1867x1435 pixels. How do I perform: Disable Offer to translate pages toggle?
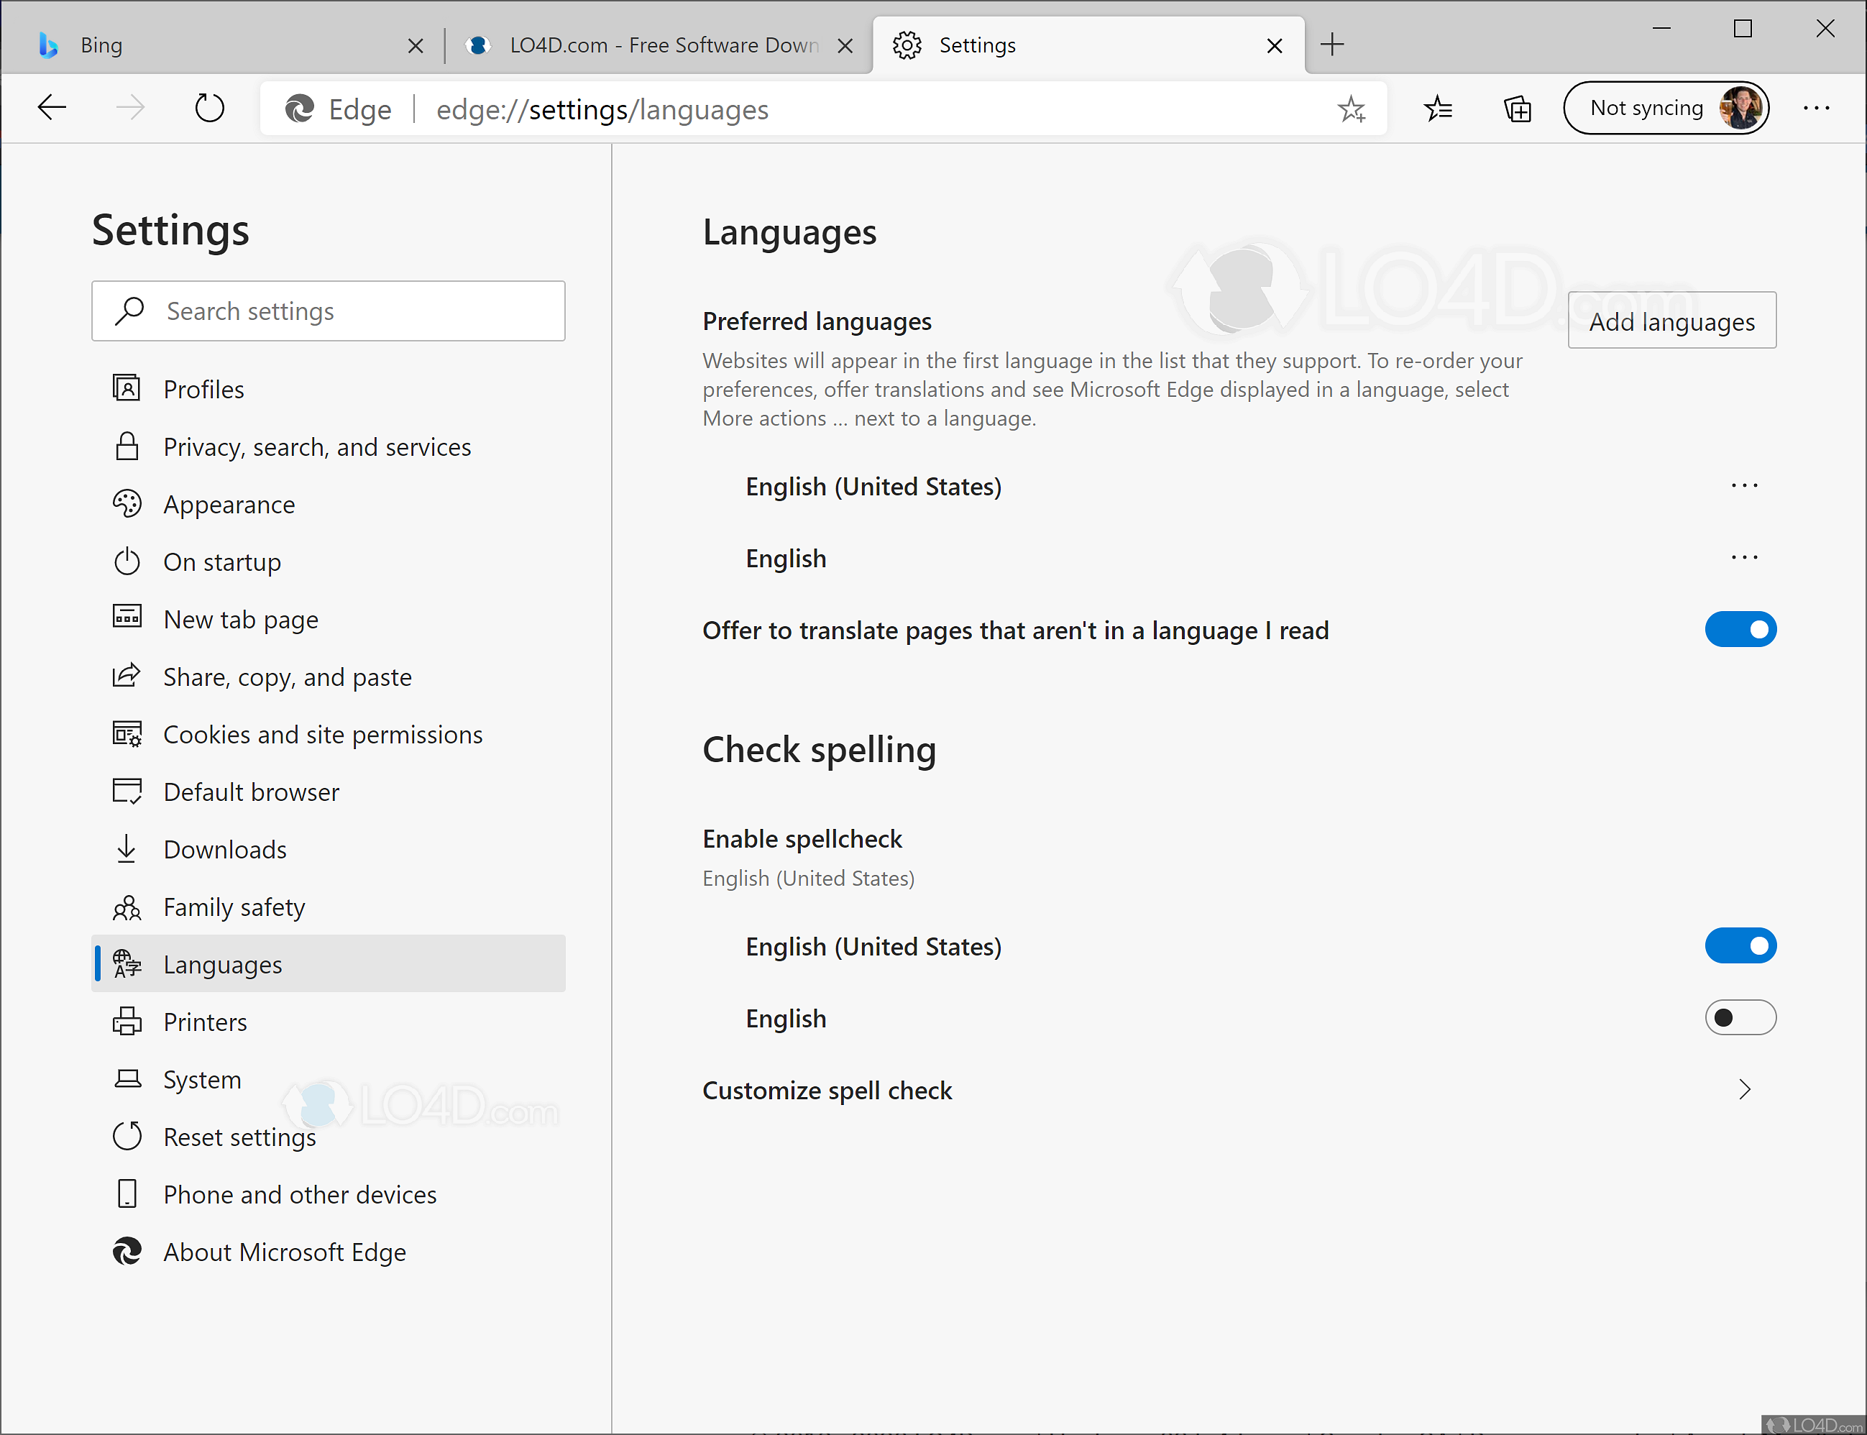click(1740, 630)
